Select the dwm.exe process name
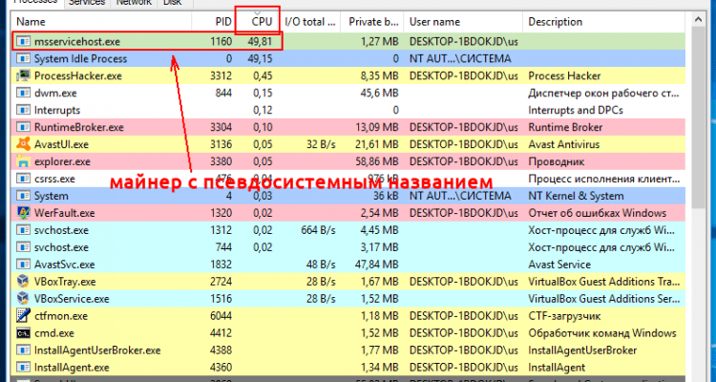Image resolution: width=716 pixels, height=382 pixels. (55, 93)
